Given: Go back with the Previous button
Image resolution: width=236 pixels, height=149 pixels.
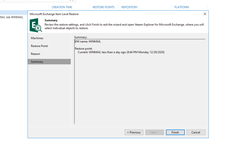Looking at the screenshot, I should click(x=134, y=132).
